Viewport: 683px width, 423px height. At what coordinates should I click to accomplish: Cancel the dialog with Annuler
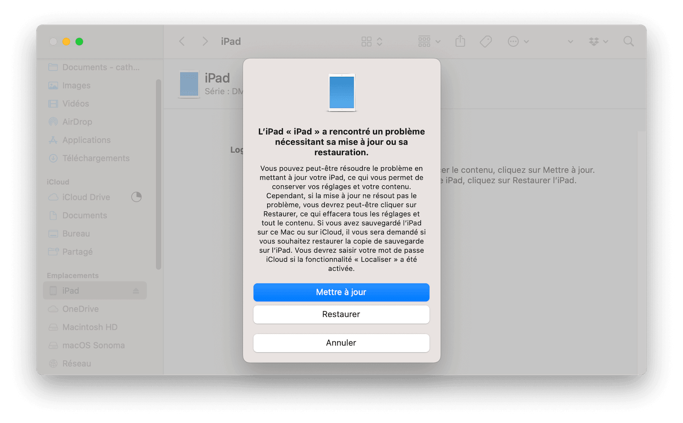pyautogui.click(x=341, y=343)
